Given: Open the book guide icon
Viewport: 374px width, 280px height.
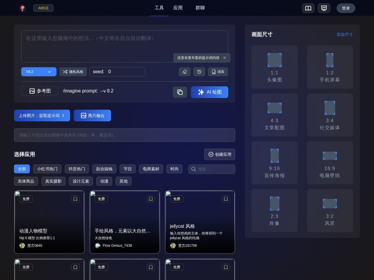Looking at the screenshot, I should pyautogui.click(x=308, y=8).
